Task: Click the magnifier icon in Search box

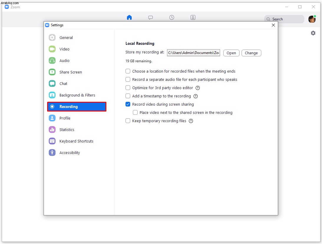Action: 268,19
